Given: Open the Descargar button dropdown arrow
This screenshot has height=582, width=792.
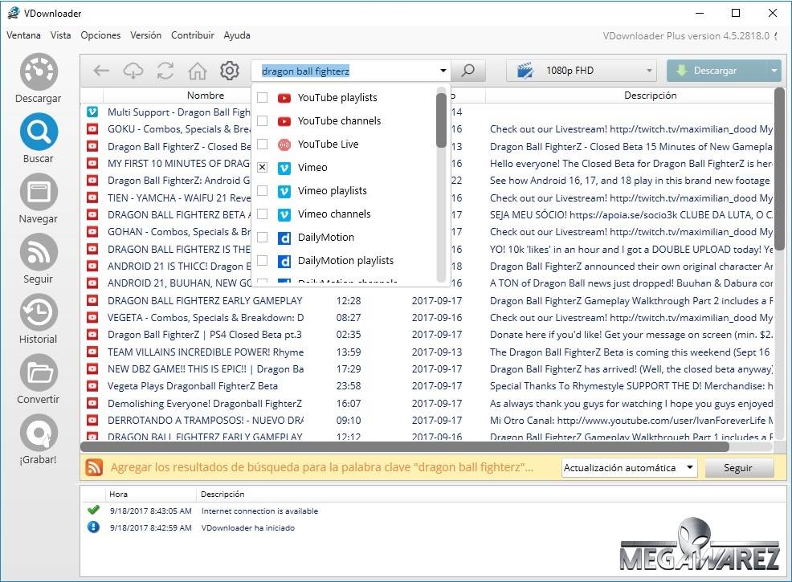Looking at the screenshot, I should (x=774, y=71).
